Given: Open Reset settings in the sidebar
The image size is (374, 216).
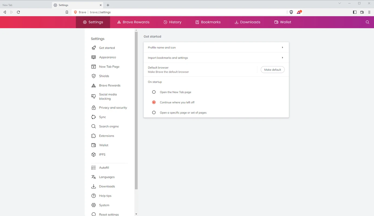Looking at the screenshot, I should (109, 214).
